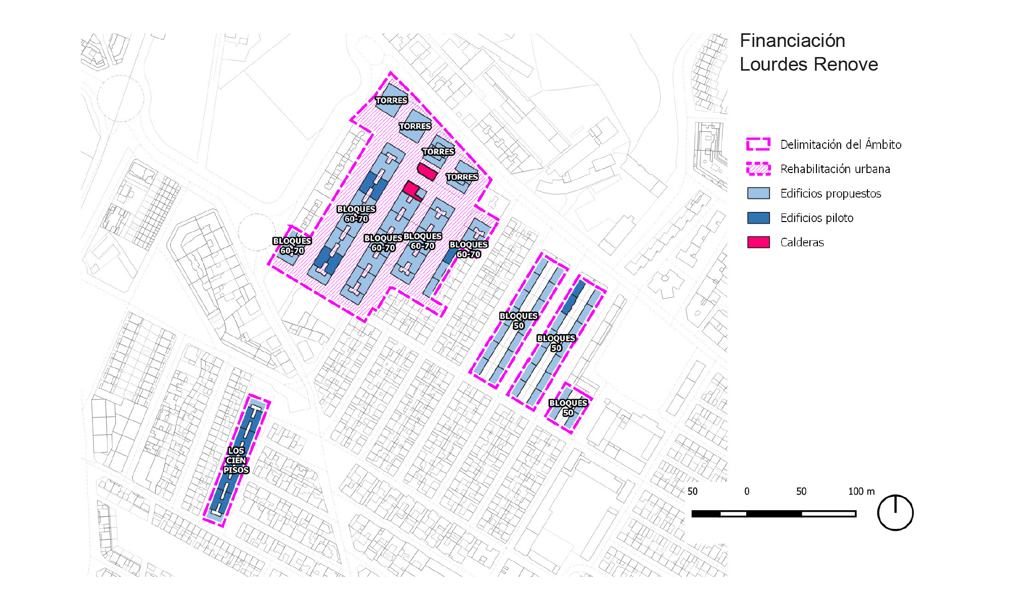This screenshot has height=596, width=1017.
Task: Click the westernmost Bloques 60-70 label
Action: pyautogui.click(x=292, y=246)
